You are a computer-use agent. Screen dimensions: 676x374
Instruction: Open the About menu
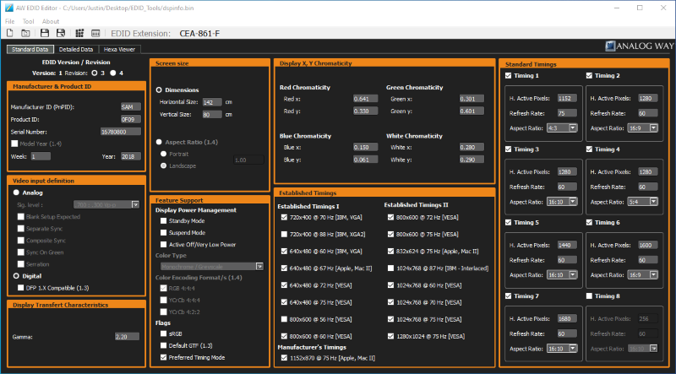(x=51, y=20)
